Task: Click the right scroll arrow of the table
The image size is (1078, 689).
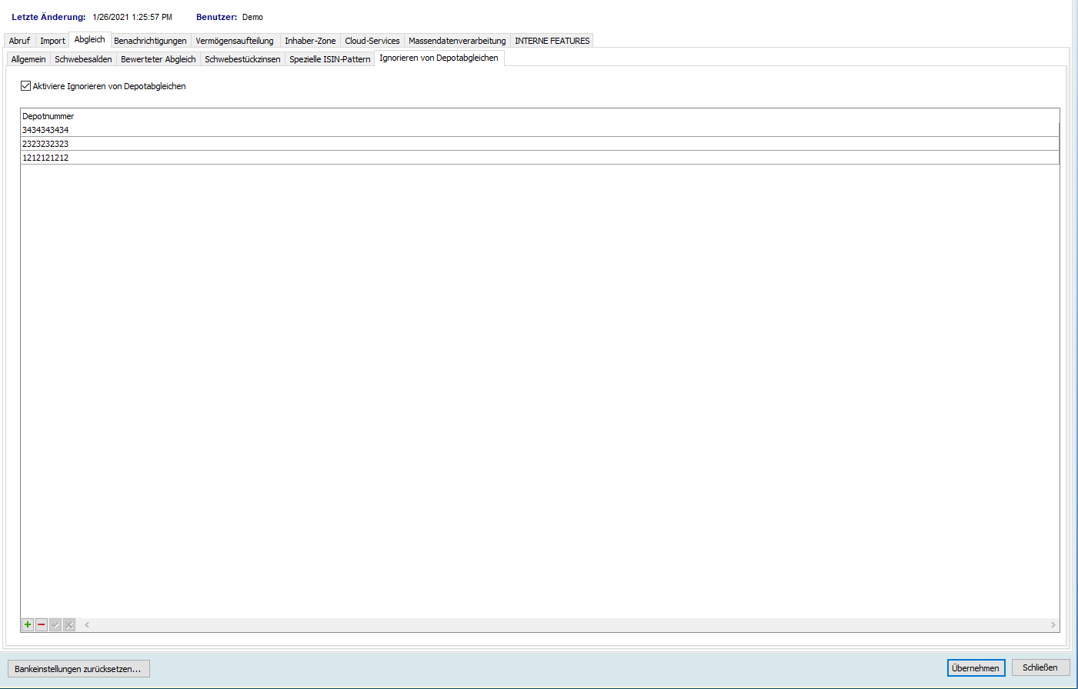Action: pyautogui.click(x=1053, y=624)
